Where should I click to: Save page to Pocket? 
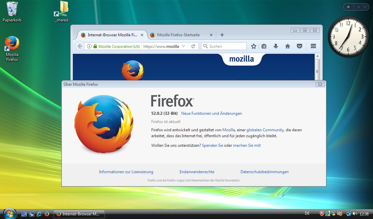[x=300, y=46]
